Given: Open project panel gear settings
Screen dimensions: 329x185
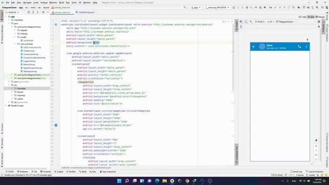Looking at the screenshot, I should point(43,12).
